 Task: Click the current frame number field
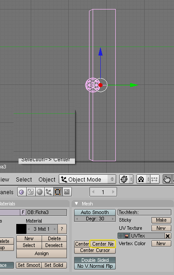pos(103,192)
